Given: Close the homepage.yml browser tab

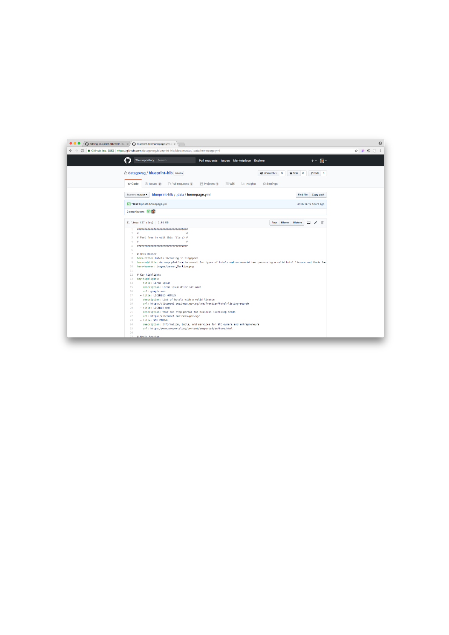Looking at the screenshot, I should (174, 144).
